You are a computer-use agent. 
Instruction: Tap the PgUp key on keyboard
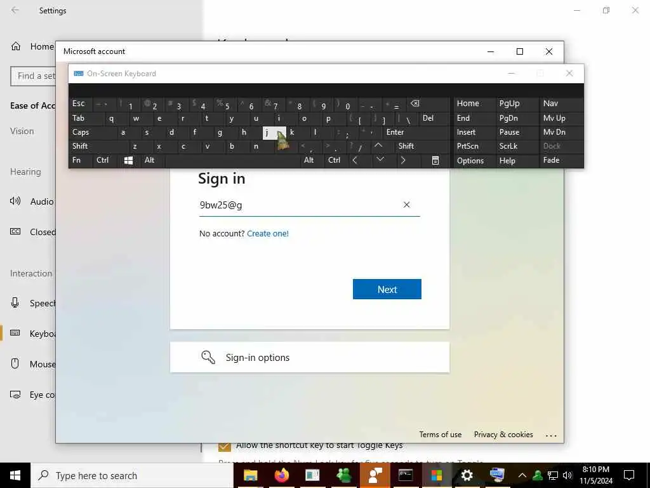[517, 104]
